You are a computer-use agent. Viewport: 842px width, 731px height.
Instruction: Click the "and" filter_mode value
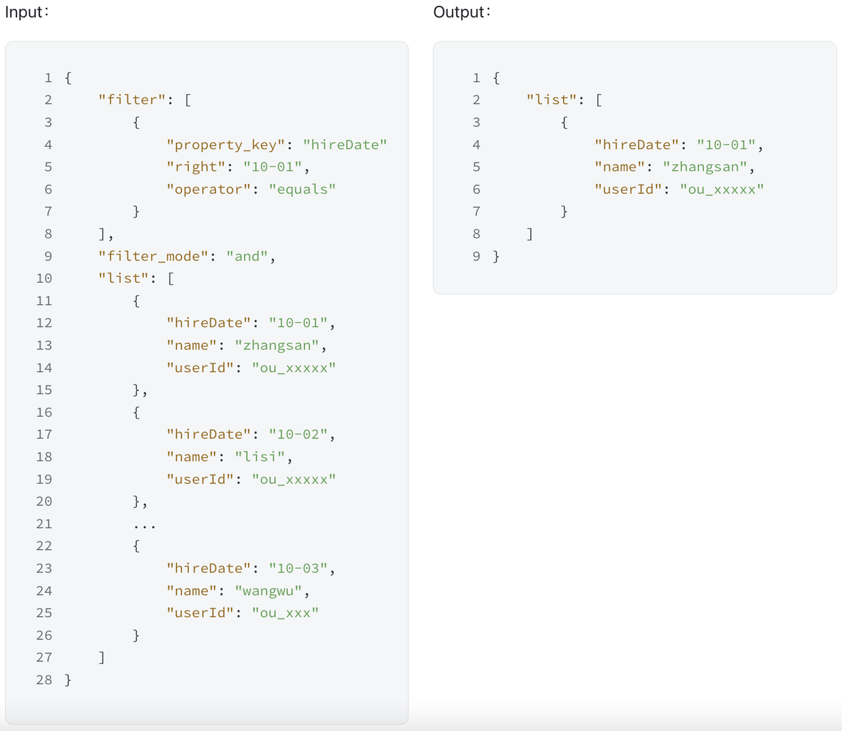click(247, 256)
